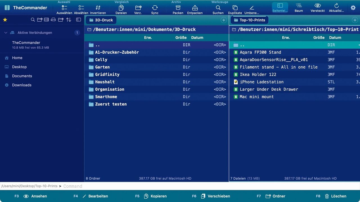The width and height of the screenshot is (360, 202).
Task: Collapse the Aktive Verbindungen section
Action: [x=6, y=33]
